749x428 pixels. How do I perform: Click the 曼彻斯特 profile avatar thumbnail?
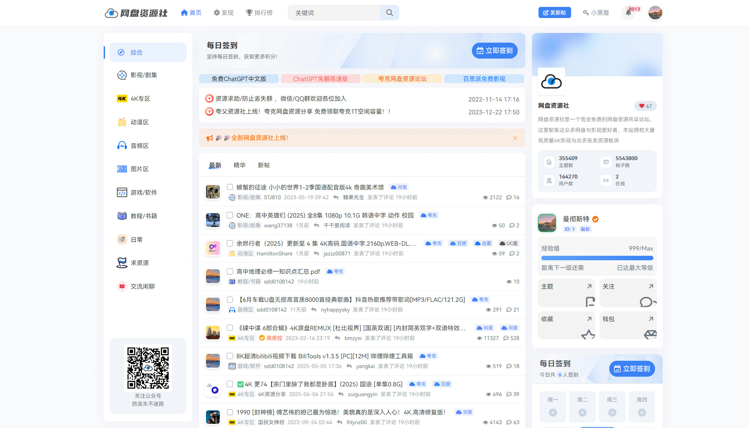(547, 223)
